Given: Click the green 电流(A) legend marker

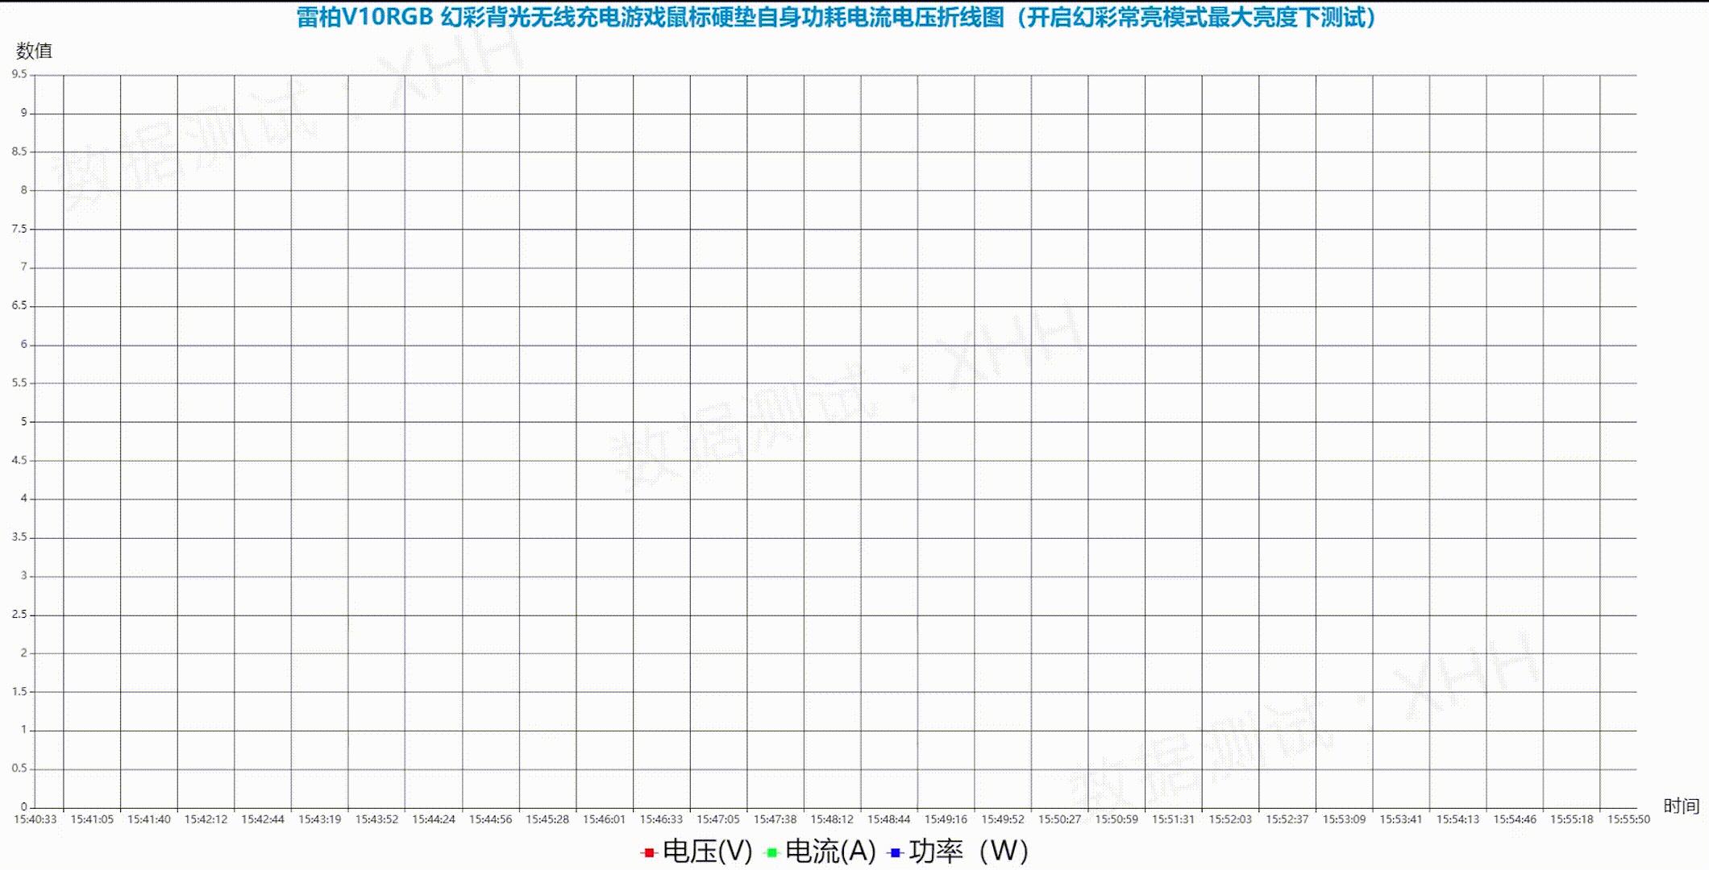Looking at the screenshot, I should pos(771,852).
